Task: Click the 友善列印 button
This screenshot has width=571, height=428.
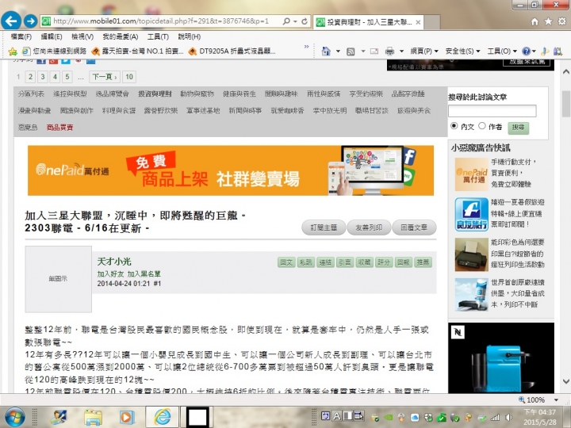Action: pos(369,227)
